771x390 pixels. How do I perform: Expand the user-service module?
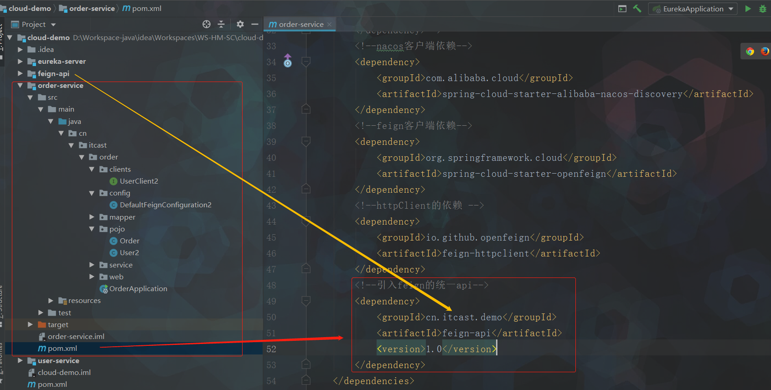tap(20, 360)
